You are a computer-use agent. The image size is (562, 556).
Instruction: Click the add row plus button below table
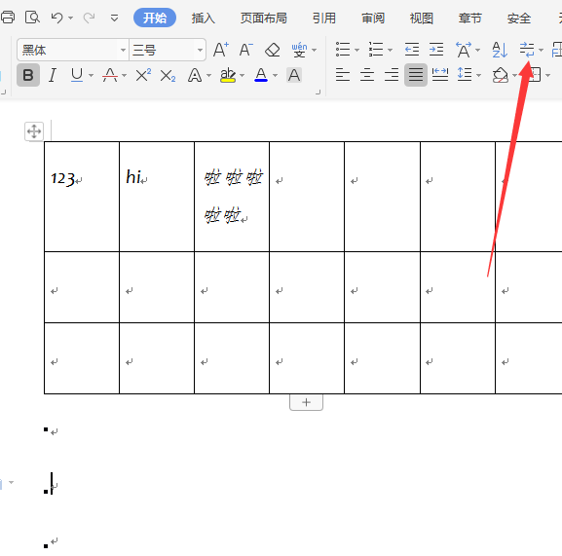point(306,402)
